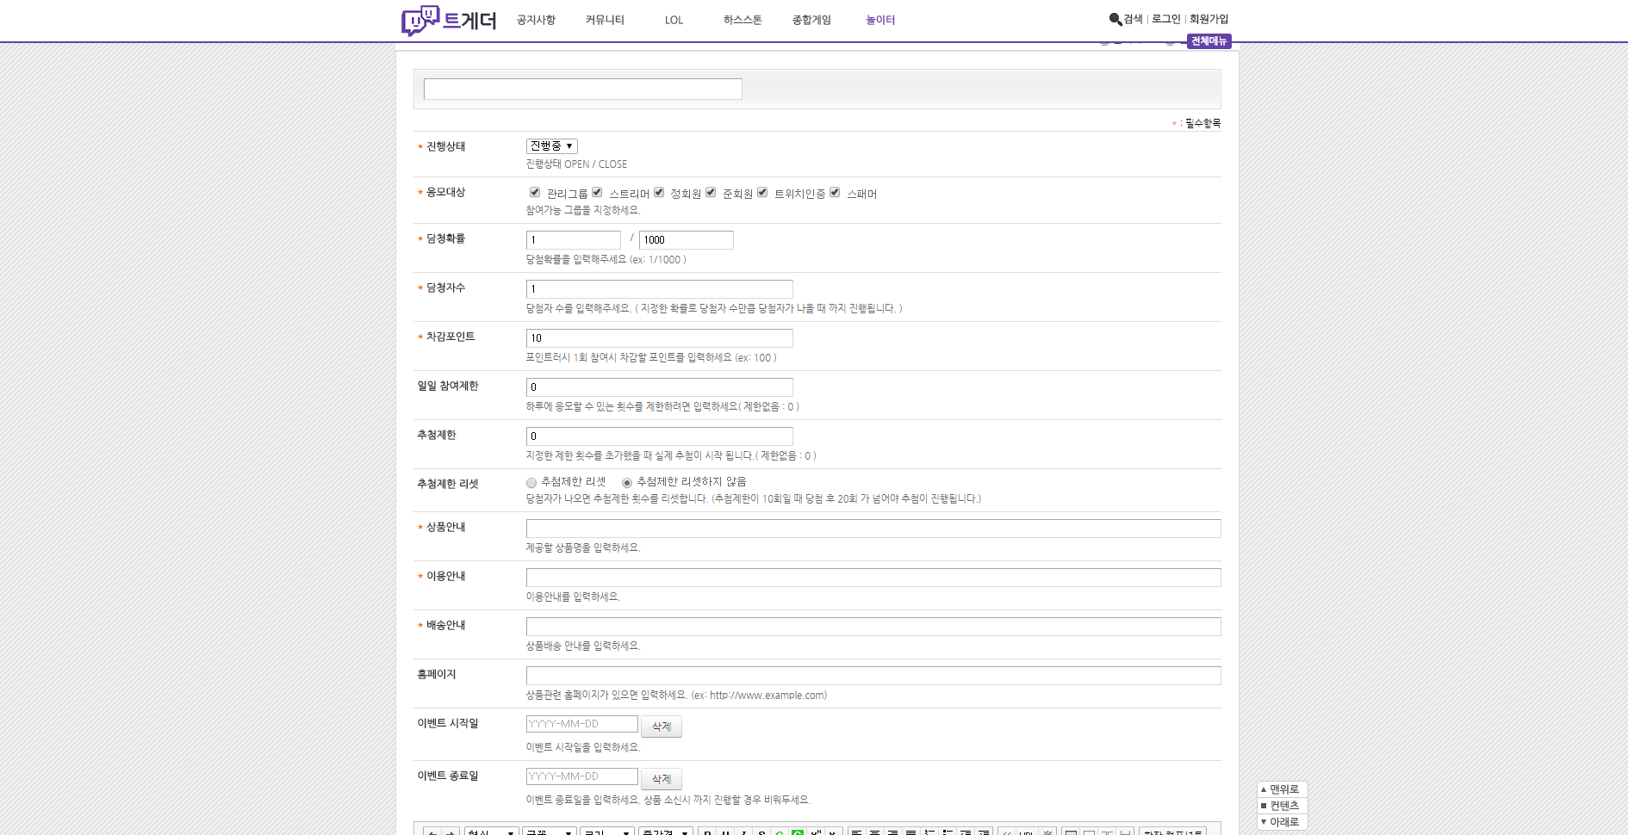Jump to top with 맨위로 button
Image resolution: width=1628 pixels, height=835 pixels.
click(1282, 789)
